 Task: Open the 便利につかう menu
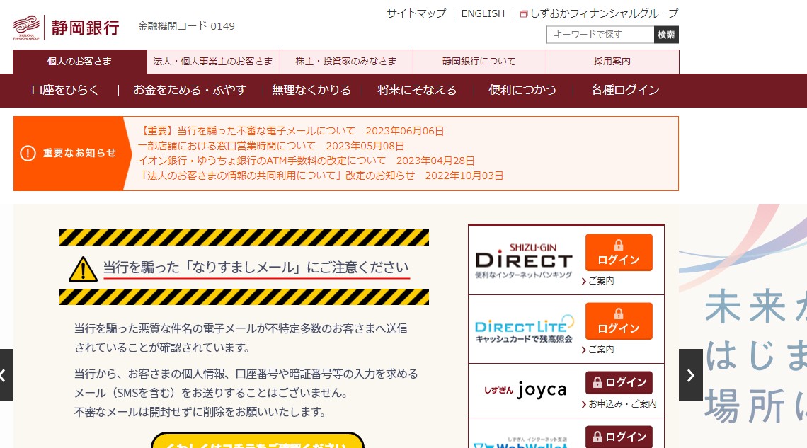tap(522, 90)
